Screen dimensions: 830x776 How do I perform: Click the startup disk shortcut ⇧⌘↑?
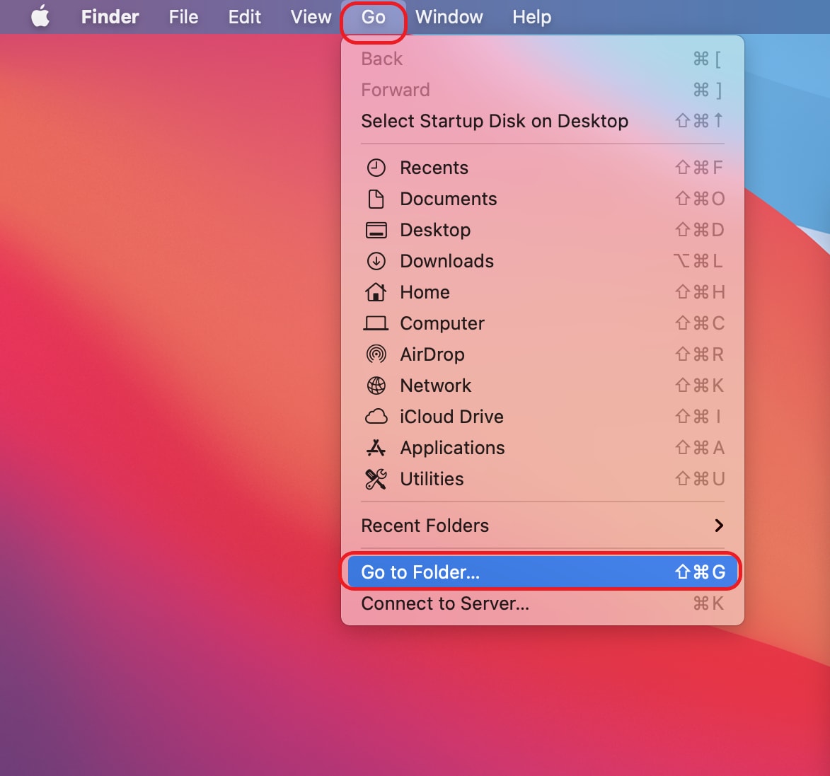click(x=698, y=121)
